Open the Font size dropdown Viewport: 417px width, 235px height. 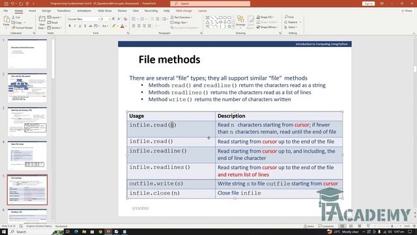(x=106, y=19)
